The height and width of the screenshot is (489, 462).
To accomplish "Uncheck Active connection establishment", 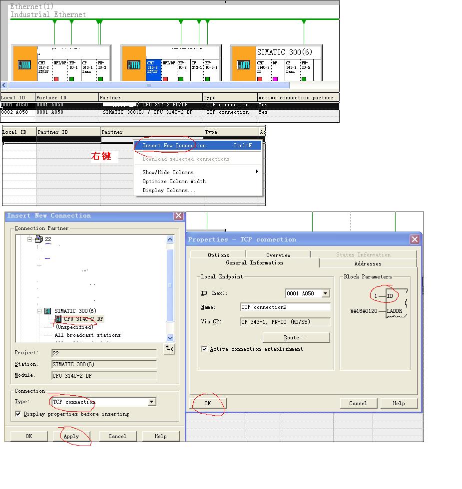I will click(204, 349).
